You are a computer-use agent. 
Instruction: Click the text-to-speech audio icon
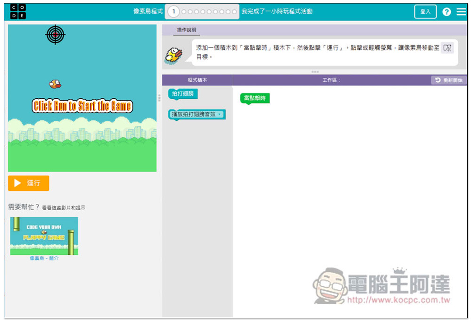pos(447,48)
